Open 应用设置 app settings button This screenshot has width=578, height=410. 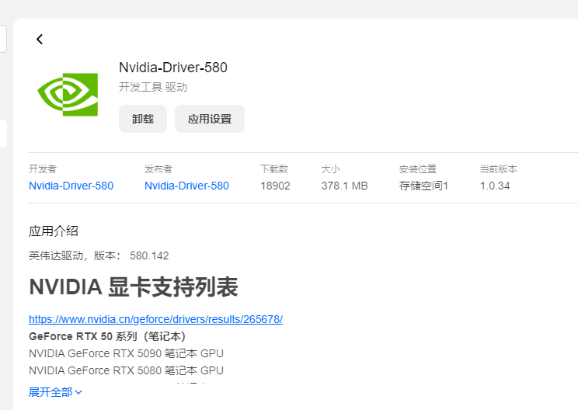click(x=210, y=119)
